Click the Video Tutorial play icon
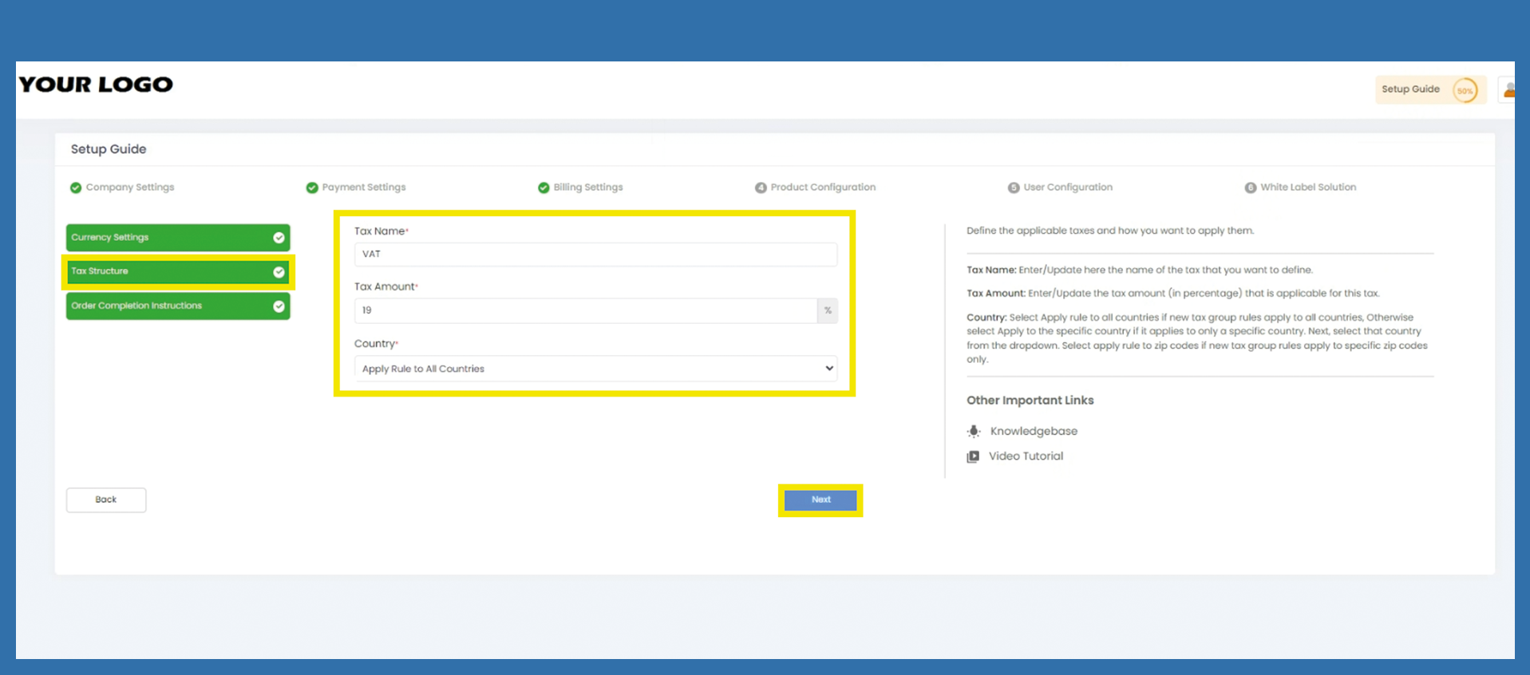 [973, 456]
